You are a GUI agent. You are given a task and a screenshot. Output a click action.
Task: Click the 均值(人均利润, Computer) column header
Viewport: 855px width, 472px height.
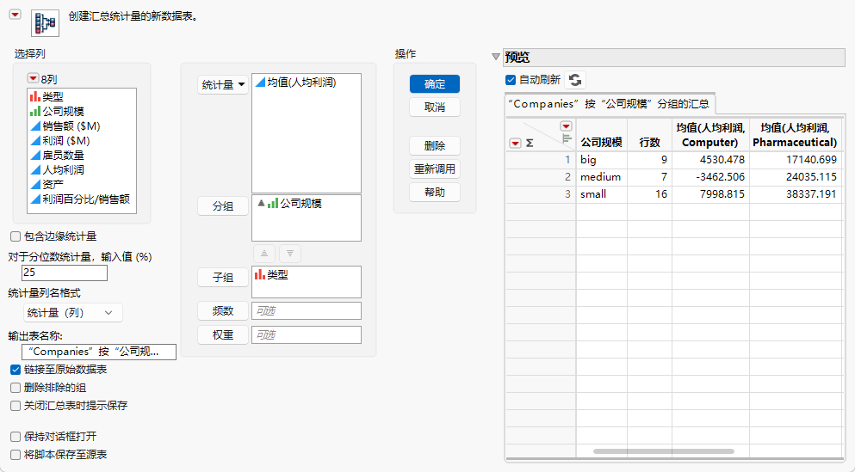coord(710,135)
